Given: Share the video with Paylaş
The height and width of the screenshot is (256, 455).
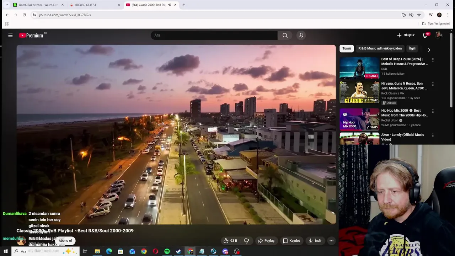Looking at the screenshot, I should 266,241.
